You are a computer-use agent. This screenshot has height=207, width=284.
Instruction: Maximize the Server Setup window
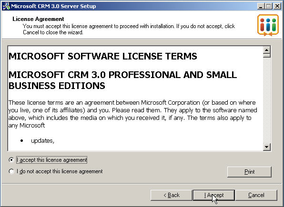(269, 6)
